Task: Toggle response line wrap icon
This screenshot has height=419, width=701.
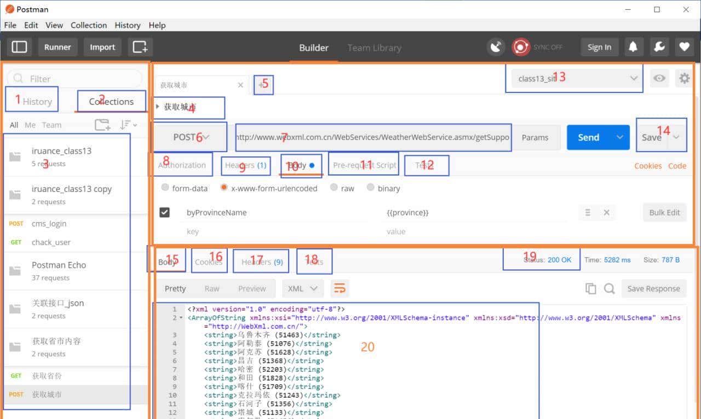Action: click(340, 288)
